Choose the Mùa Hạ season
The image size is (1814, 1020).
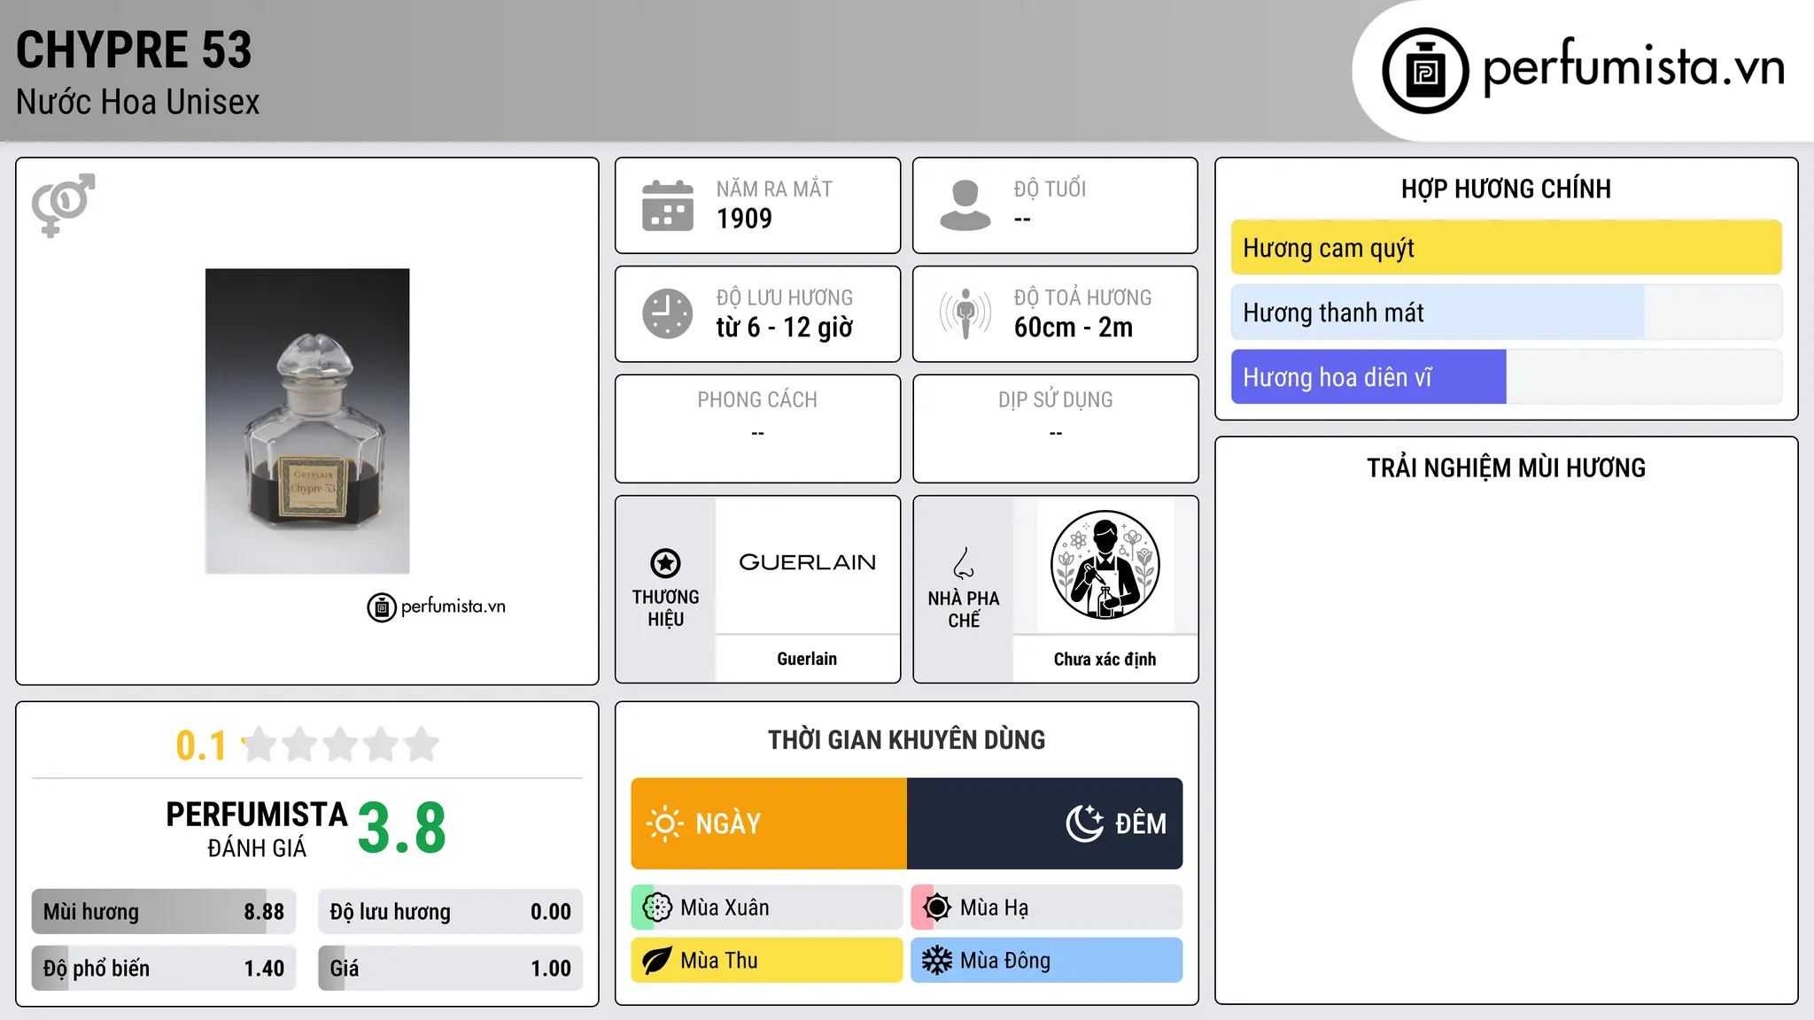click(x=1047, y=908)
